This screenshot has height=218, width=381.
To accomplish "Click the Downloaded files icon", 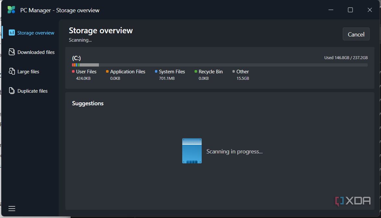I will 12,52.
